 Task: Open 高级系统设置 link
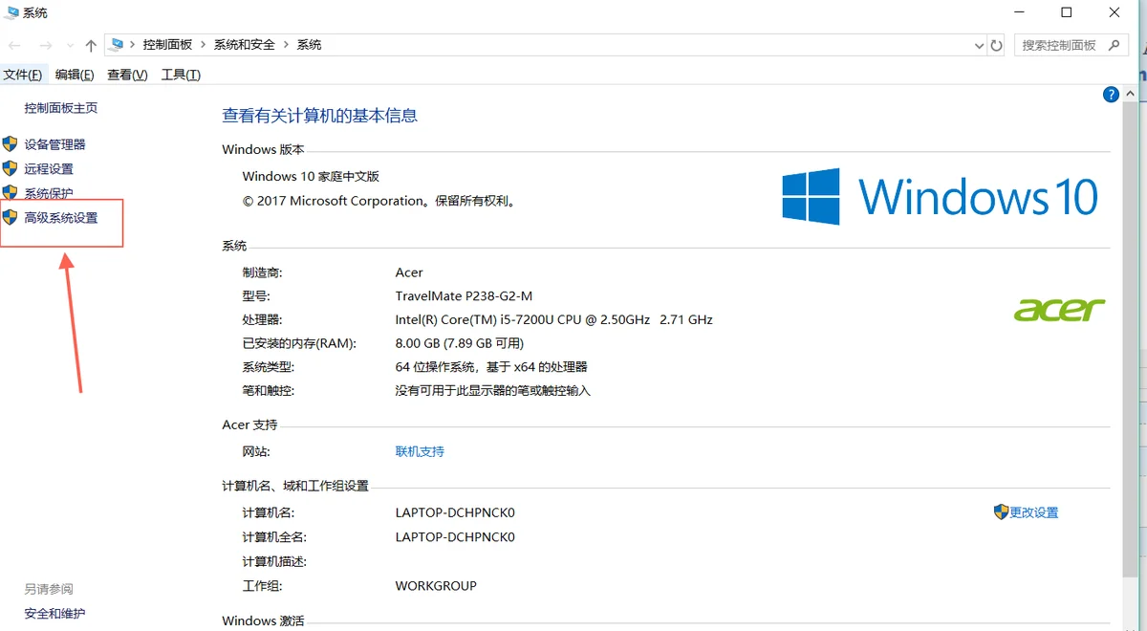click(x=61, y=218)
